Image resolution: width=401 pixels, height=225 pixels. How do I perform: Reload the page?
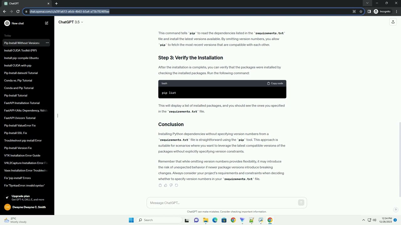[x=18, y=12]
